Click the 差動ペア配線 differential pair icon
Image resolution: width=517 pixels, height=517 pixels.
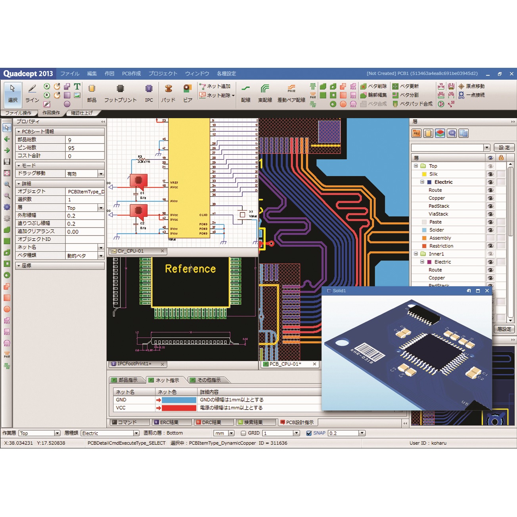pyautogui.click(x=291, y=89)
